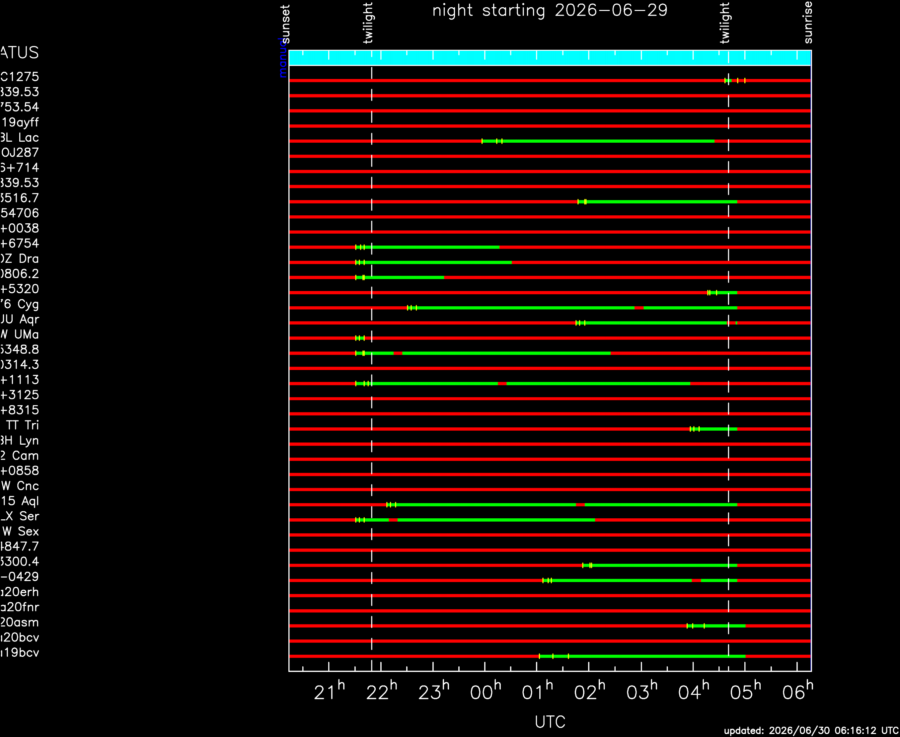Select the 15 Aql target label
The height and width of the screenshot is (737, 900).
20,501
